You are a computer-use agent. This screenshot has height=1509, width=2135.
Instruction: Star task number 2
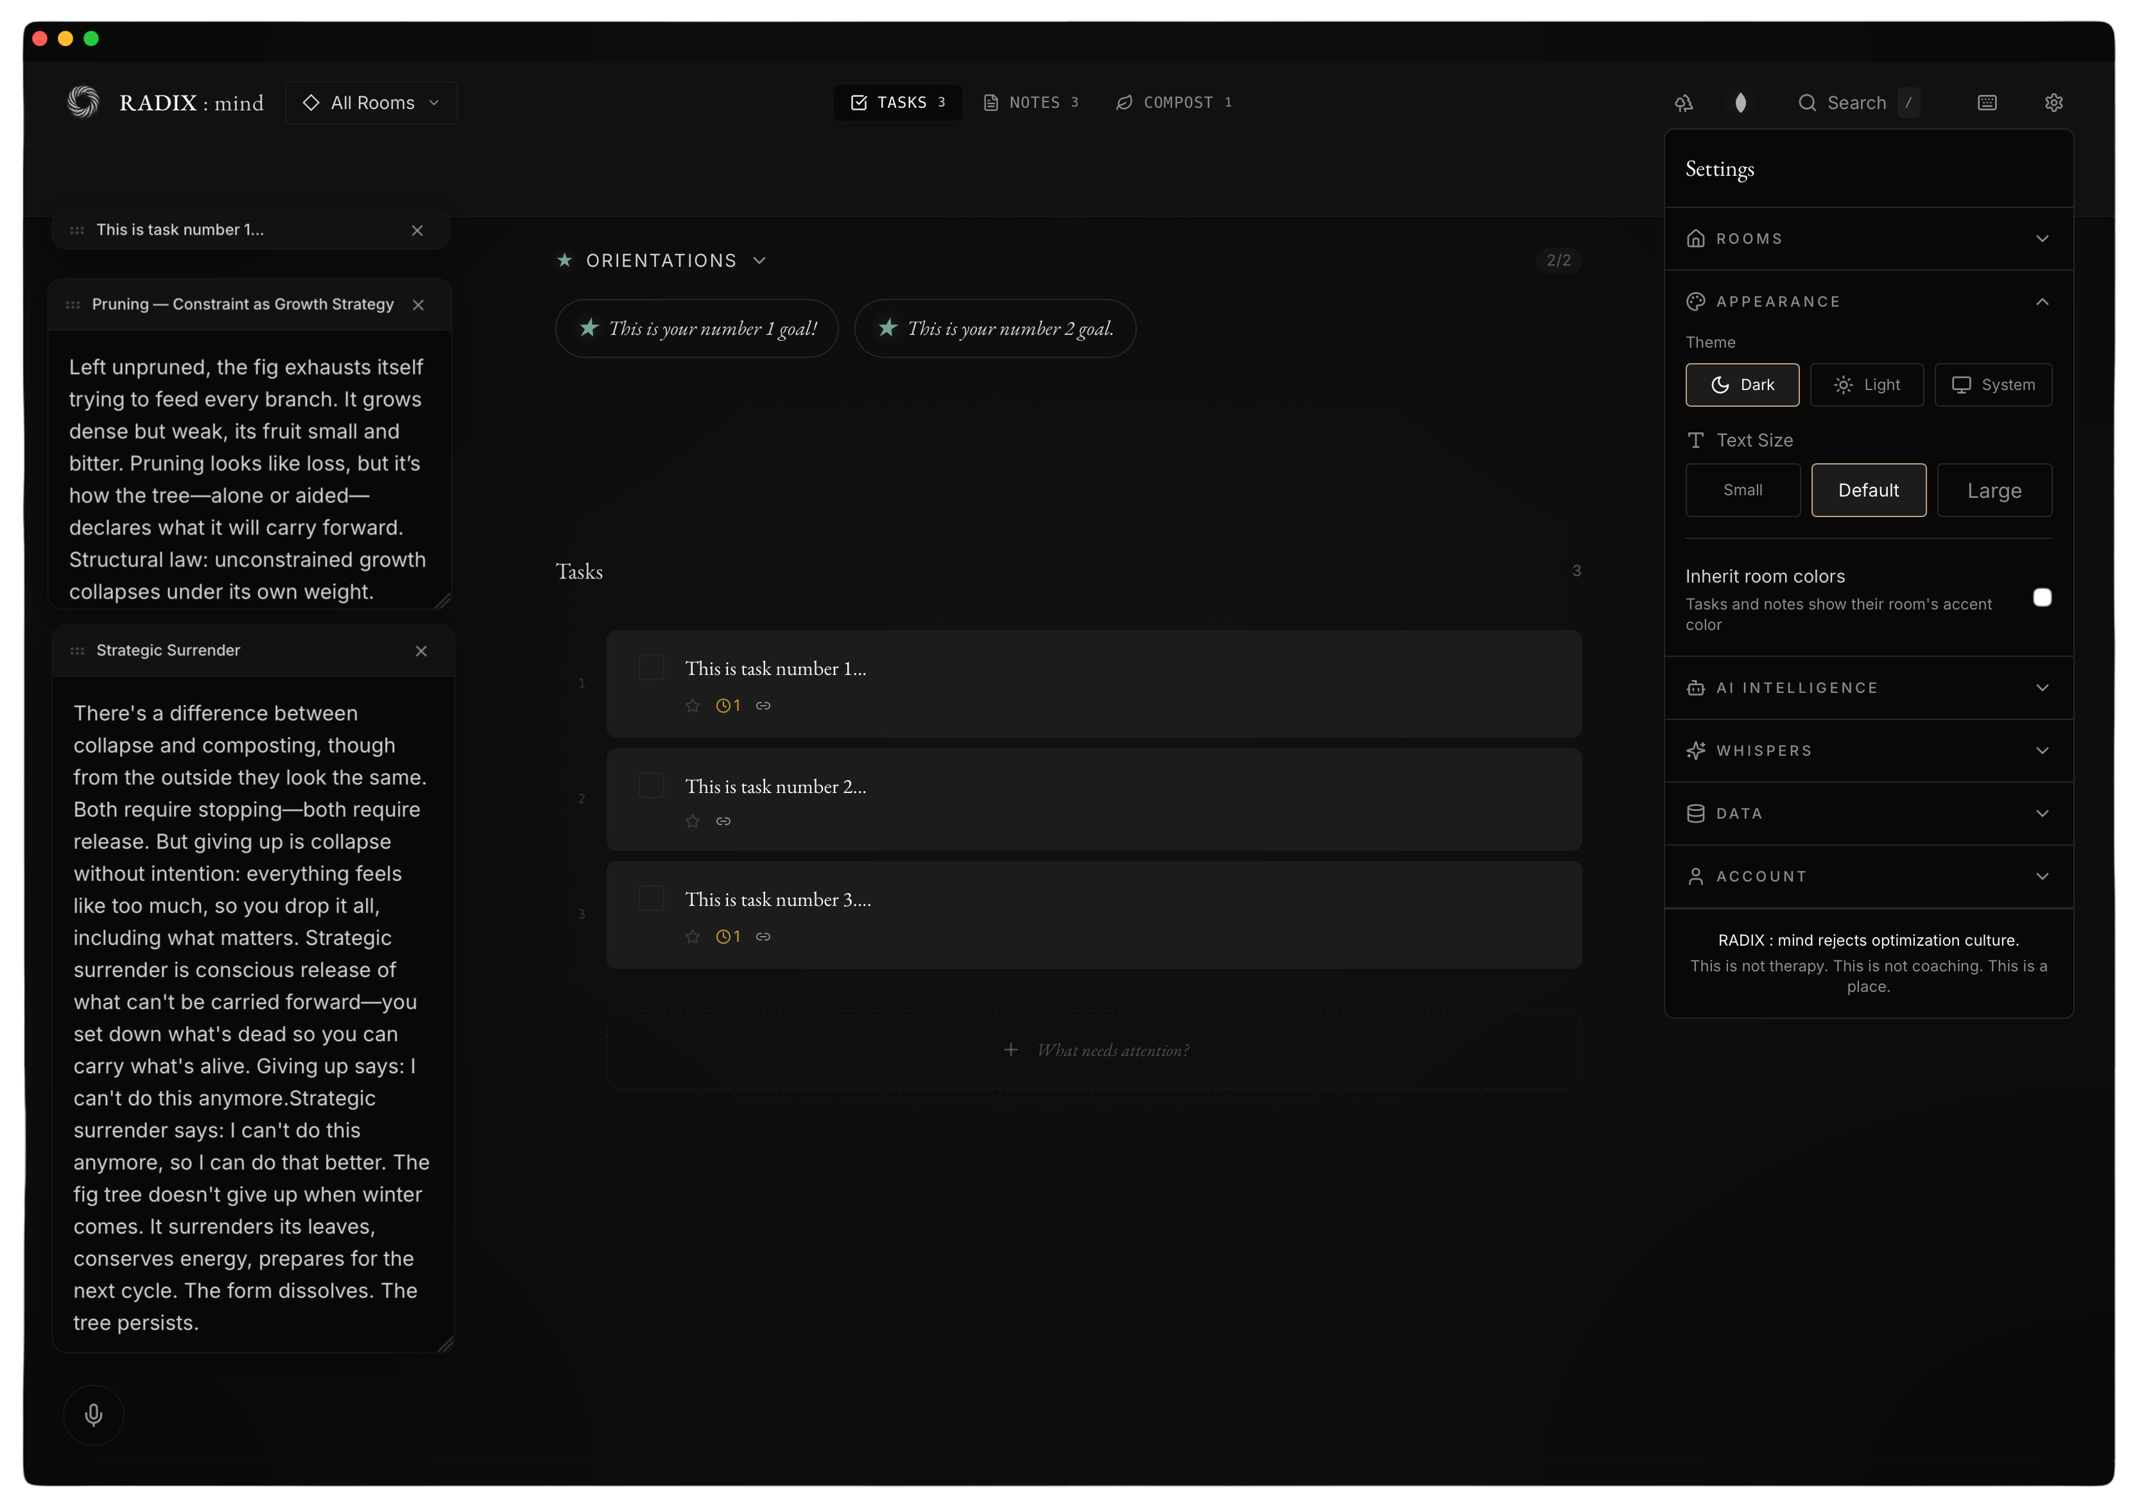[x=692, y=821]
